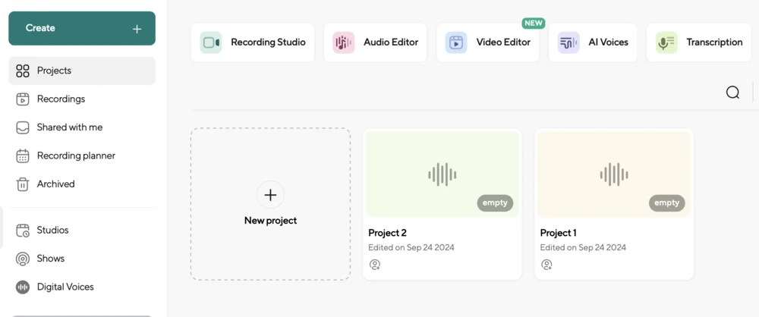This screenshot has height=317, width=759.
Task: Open the Projects sidebar section
Action: 54,71
